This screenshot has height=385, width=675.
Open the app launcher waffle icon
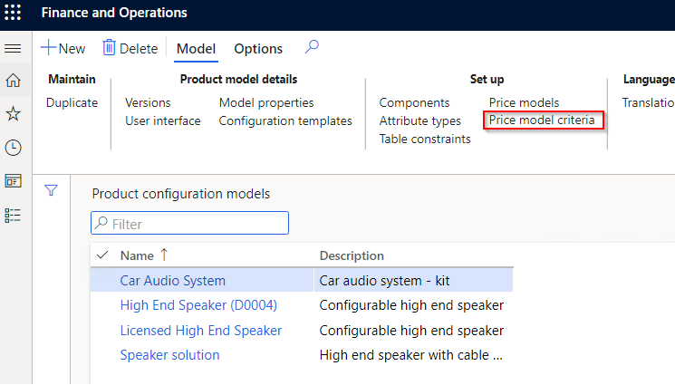[13, 13]
